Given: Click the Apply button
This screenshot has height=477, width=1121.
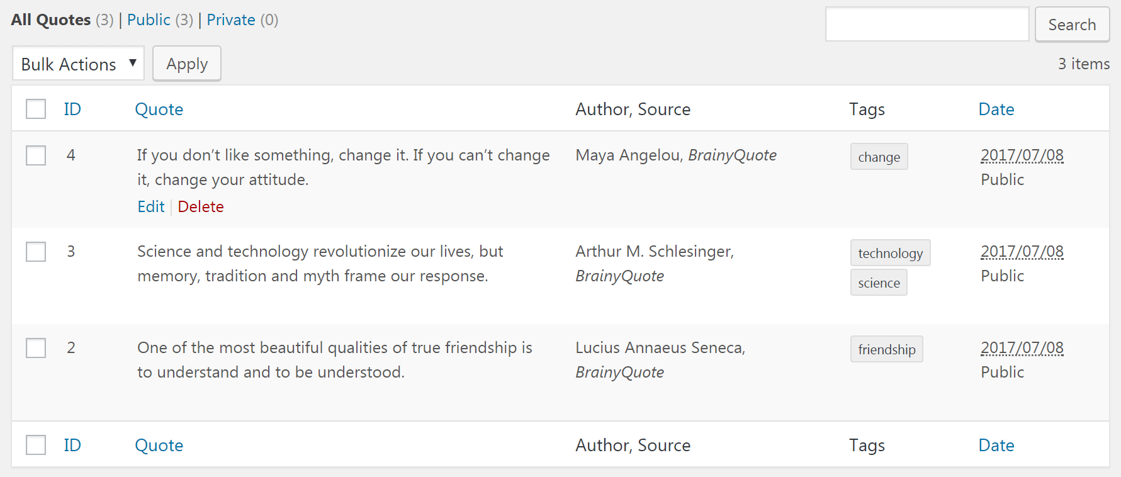Looking at the screenshot, I should point(186,63).
